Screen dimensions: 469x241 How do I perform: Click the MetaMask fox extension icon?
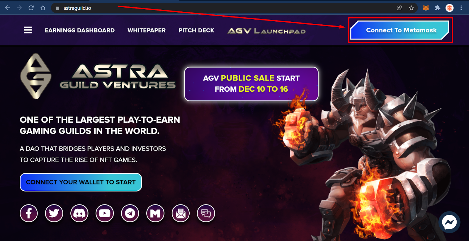(426, 8)
